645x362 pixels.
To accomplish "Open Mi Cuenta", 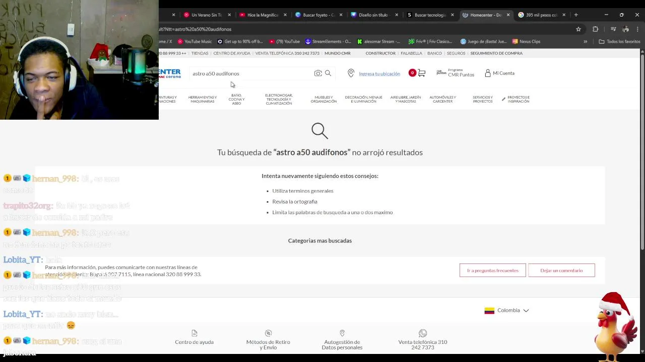I will tap(500, 73).
